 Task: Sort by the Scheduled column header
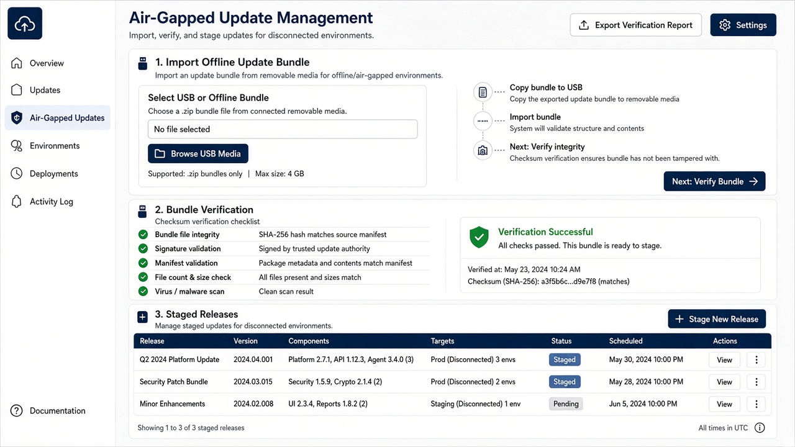click(x=625, y=341)
